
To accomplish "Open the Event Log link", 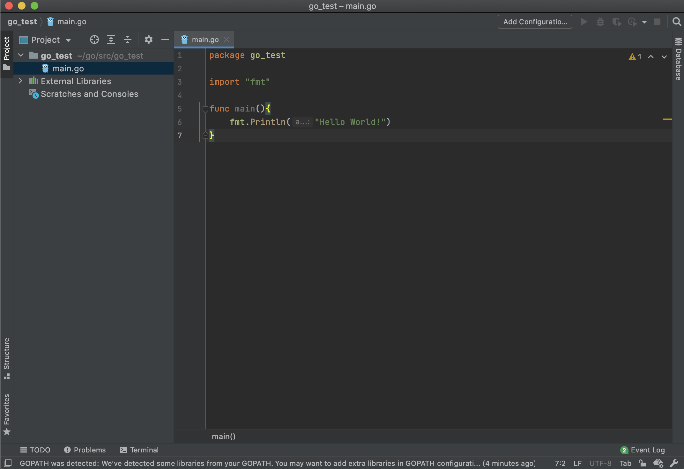I will (x=647, y=450).
